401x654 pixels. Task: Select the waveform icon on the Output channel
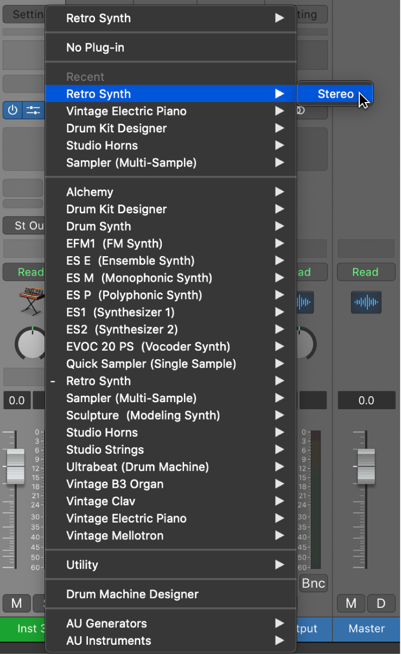304,303
